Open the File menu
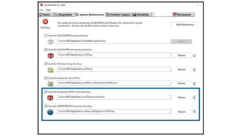 tap(41, 10)
